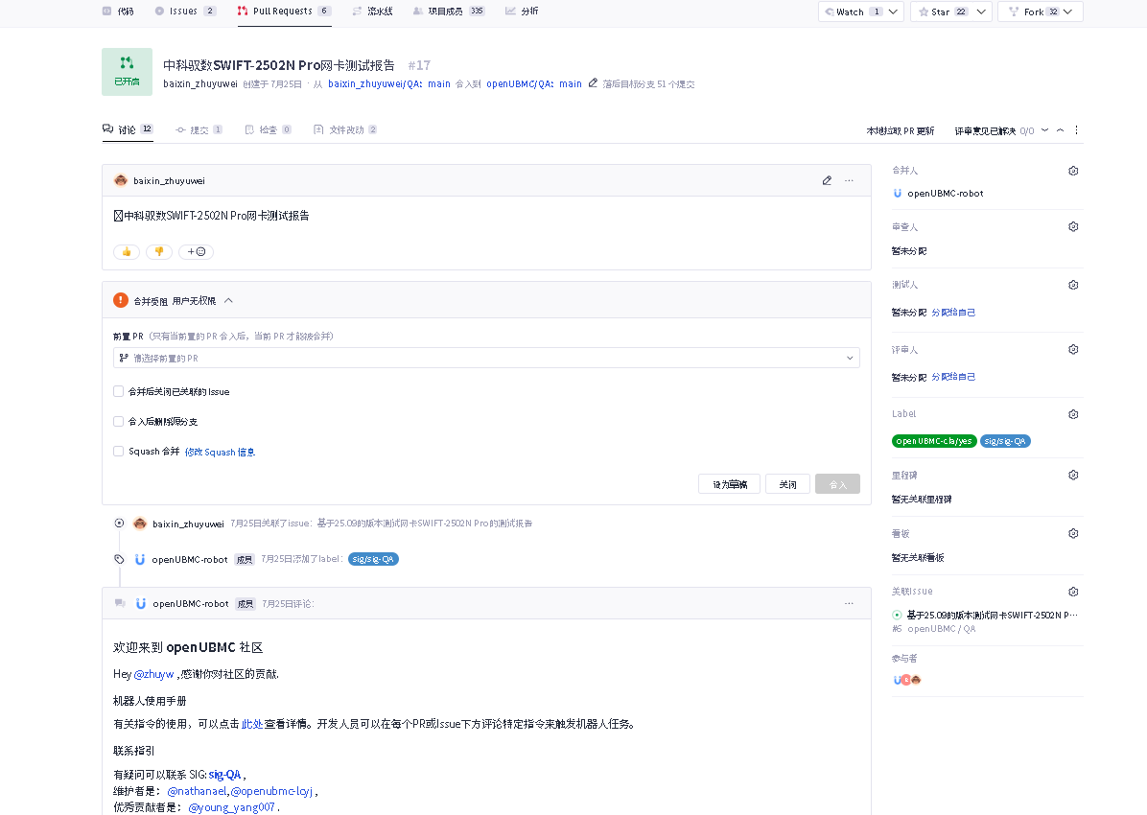Click the 合入 merge button

tap(837, 484)
